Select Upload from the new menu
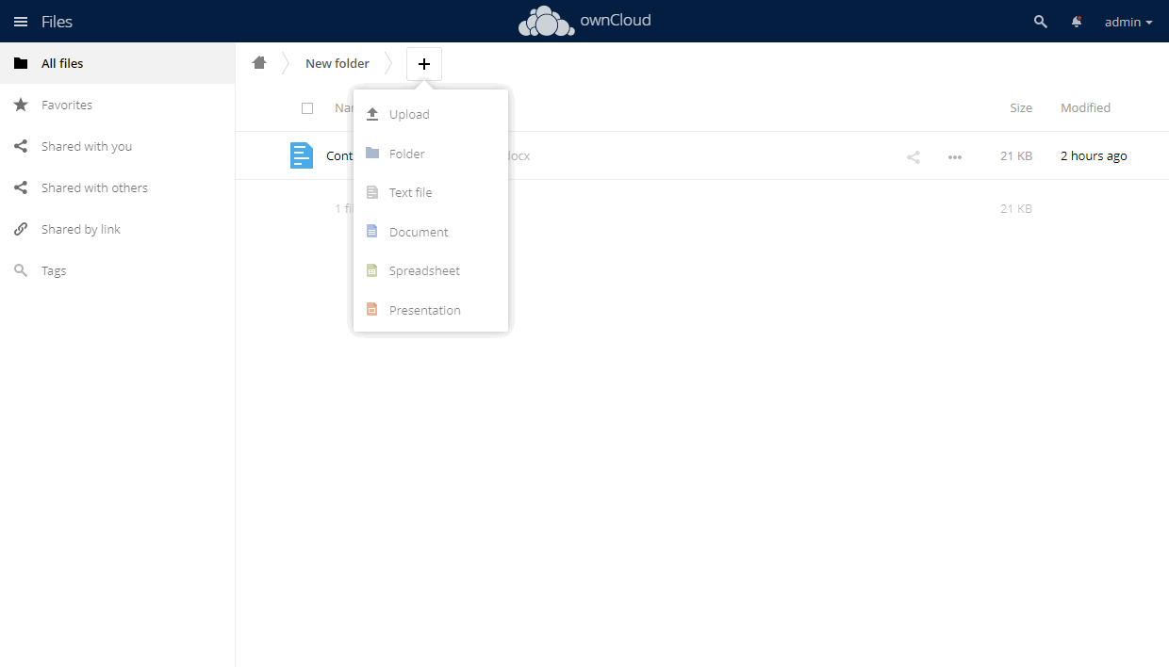1169x667 pixels. (x=409, y=114)
